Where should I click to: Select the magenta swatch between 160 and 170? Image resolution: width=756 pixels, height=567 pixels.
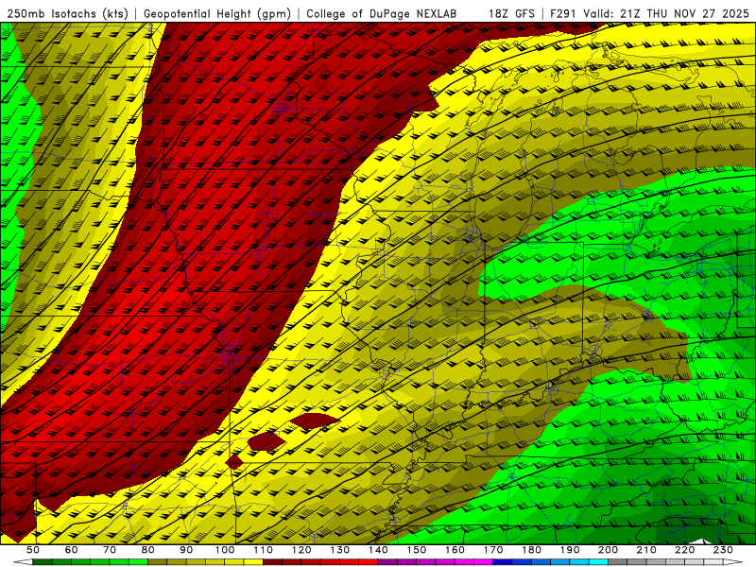click(x=484, y=562)
